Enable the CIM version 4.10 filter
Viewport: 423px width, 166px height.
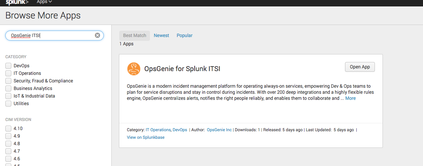point(8,129)
